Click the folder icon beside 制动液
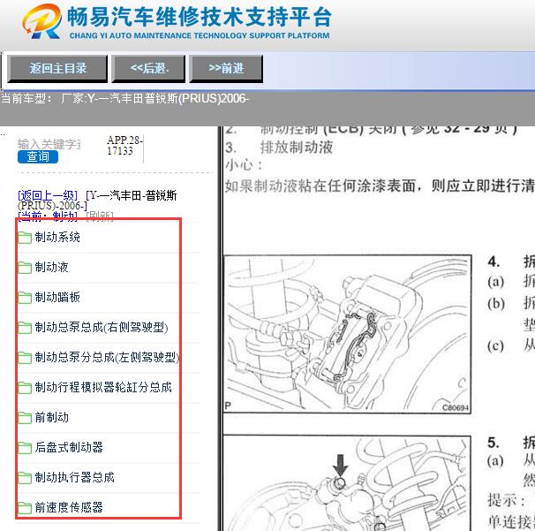Screen dimensions: 535x531 click(25, 268)
